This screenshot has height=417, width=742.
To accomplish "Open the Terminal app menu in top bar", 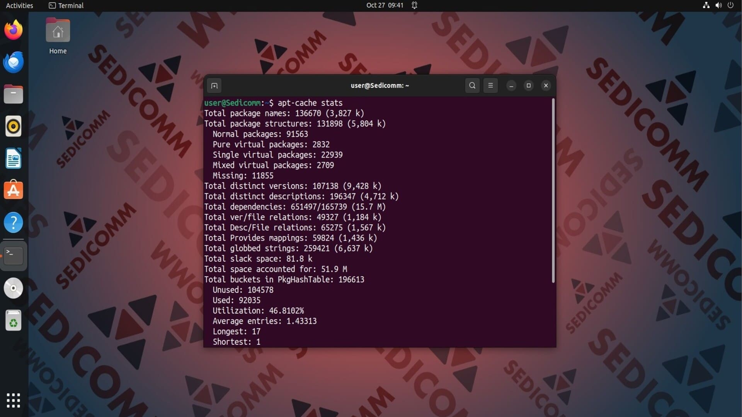I will point(66,5).
